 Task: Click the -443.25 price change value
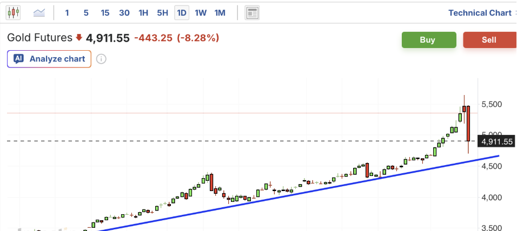[154, 38]
